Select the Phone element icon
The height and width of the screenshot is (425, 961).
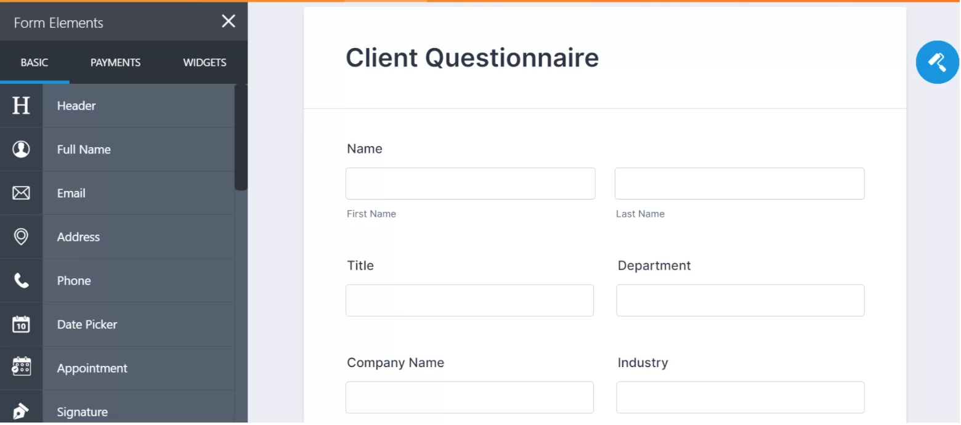[21, 280]
